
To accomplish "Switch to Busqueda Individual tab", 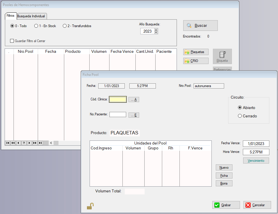I will point(31,16).
